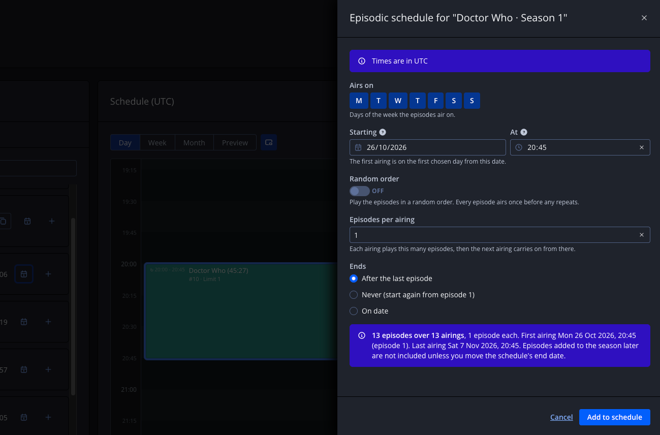This screenshot has width=660, height=435.
Task: Click the clock icon in the At field
Action: coord(519,147)
